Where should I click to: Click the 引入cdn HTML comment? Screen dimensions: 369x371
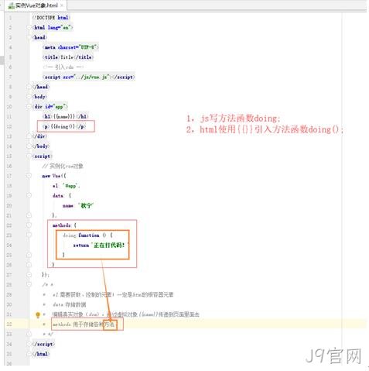click(63, 67)
